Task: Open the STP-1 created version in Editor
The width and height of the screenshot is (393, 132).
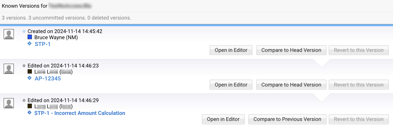Action: tap(231, 50)
